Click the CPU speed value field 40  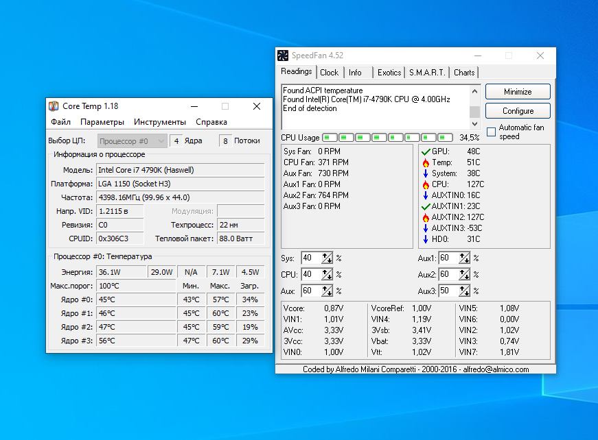pyautogui.click(x=312, y=274)
